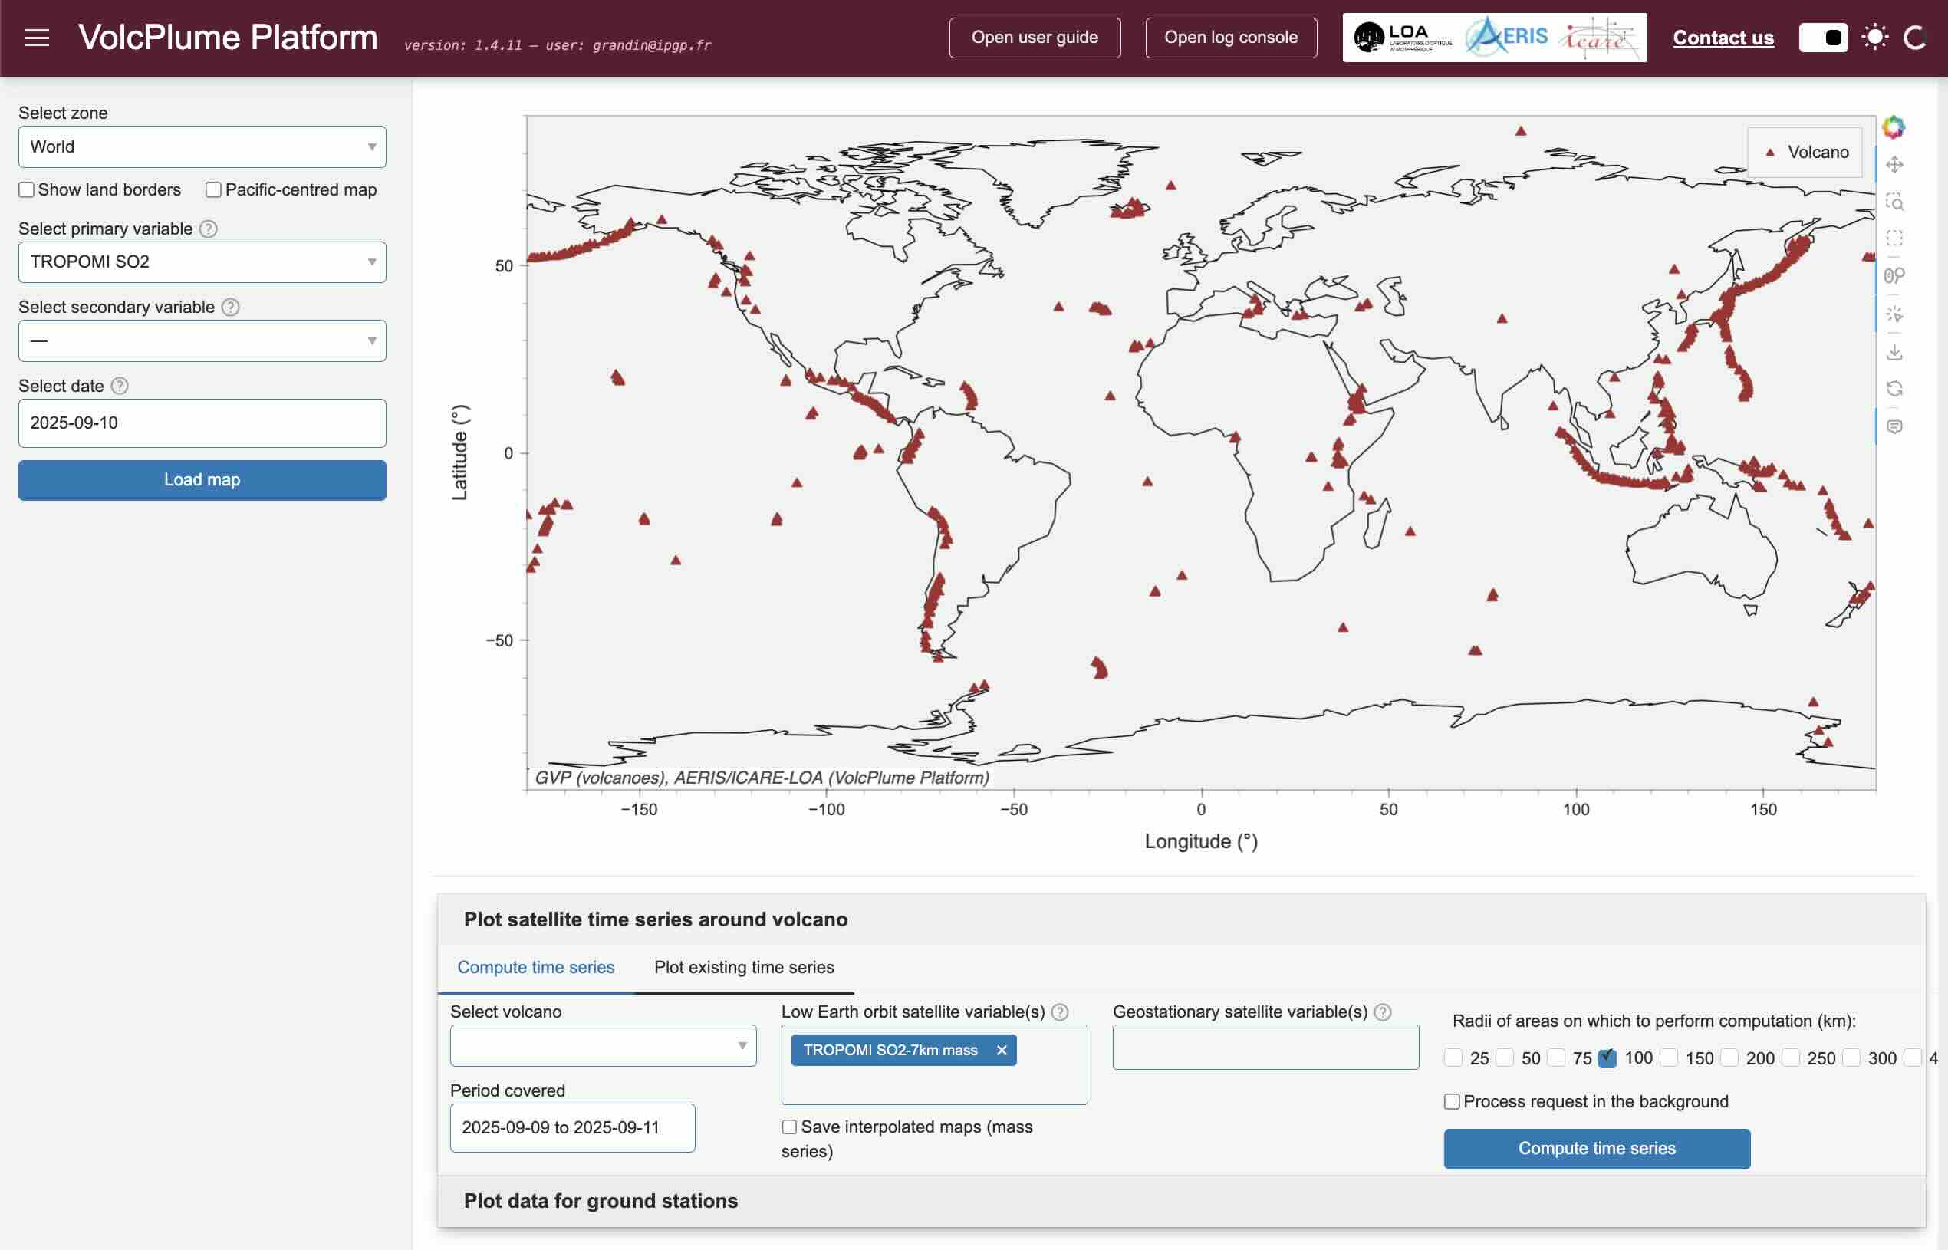Switch to Plot existing time series tab

tap(743, 968)
